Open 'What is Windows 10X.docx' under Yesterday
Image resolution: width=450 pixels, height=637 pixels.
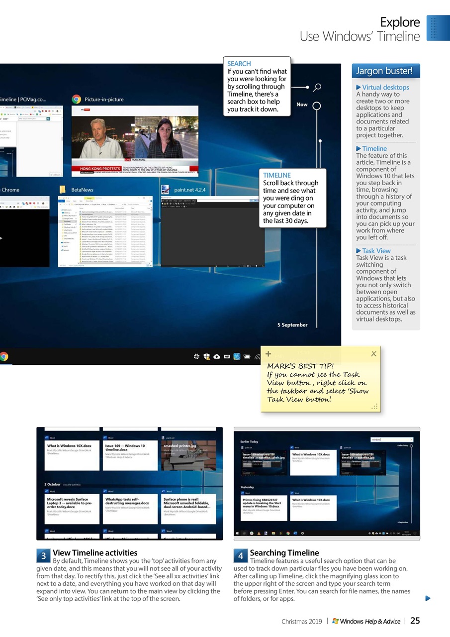coord(313,508)
